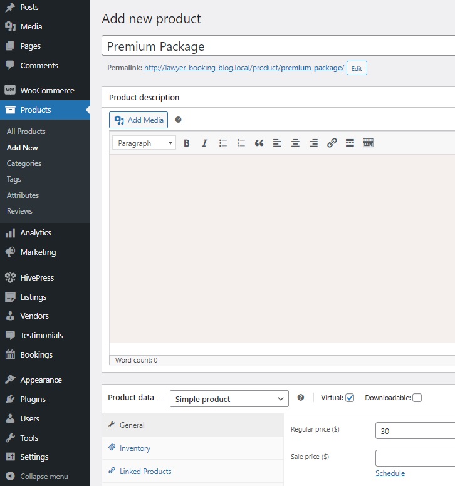455x486 pixels.
Task: Click the Products menu item
Action: (45, 110)
